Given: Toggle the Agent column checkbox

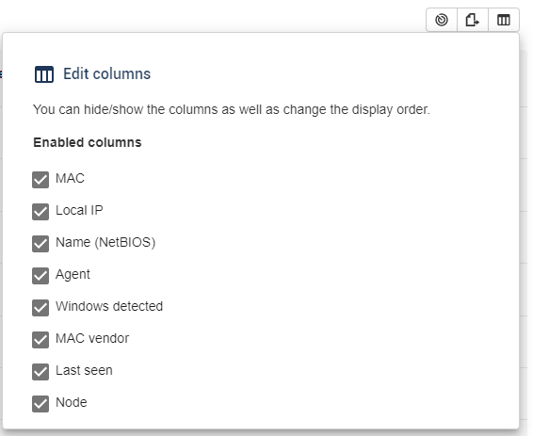Looking at the screenshot, I should [40, 276].
